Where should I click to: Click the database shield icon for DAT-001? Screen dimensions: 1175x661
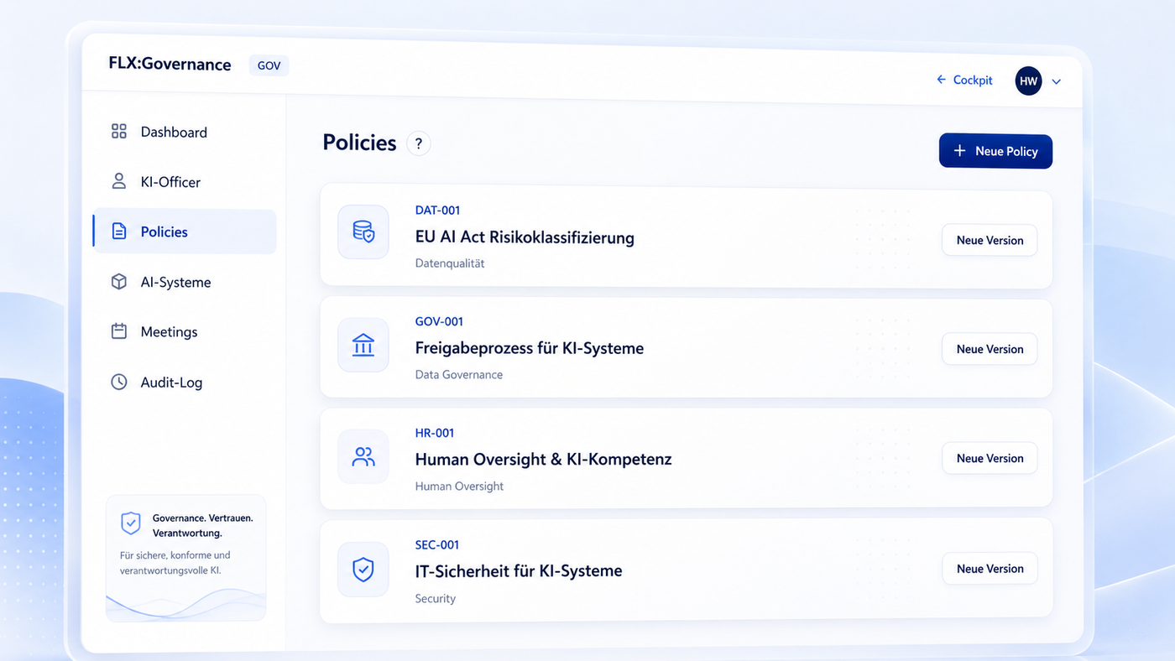click(363, 232)
